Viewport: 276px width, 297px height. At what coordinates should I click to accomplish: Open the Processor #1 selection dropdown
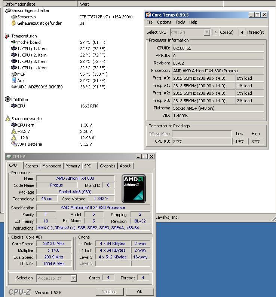point(73,278)
